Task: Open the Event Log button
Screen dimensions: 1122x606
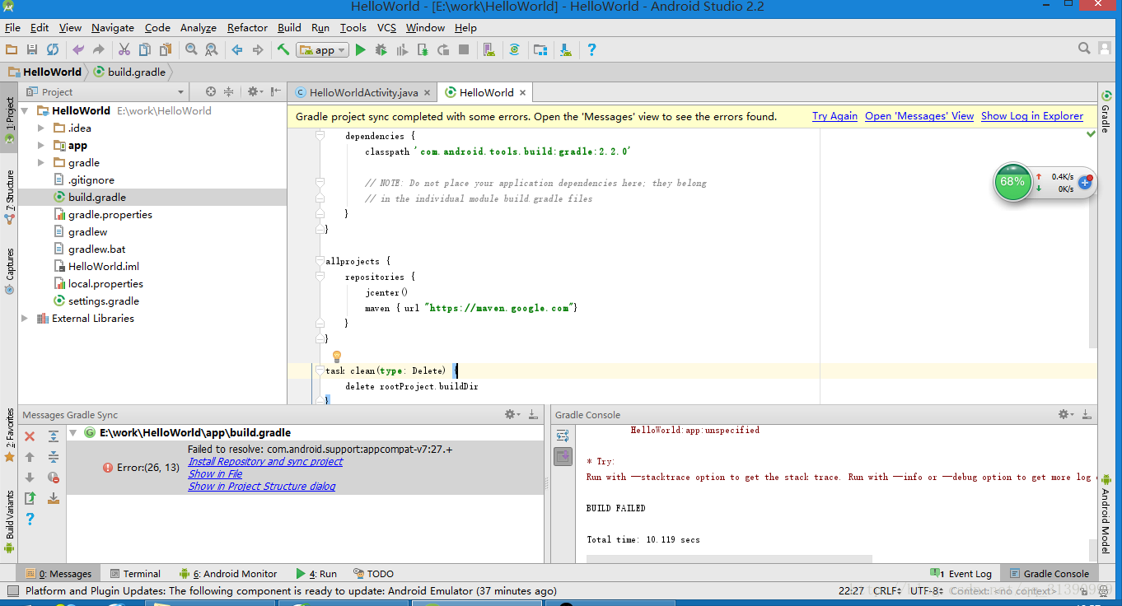Action: pos(961,573)
